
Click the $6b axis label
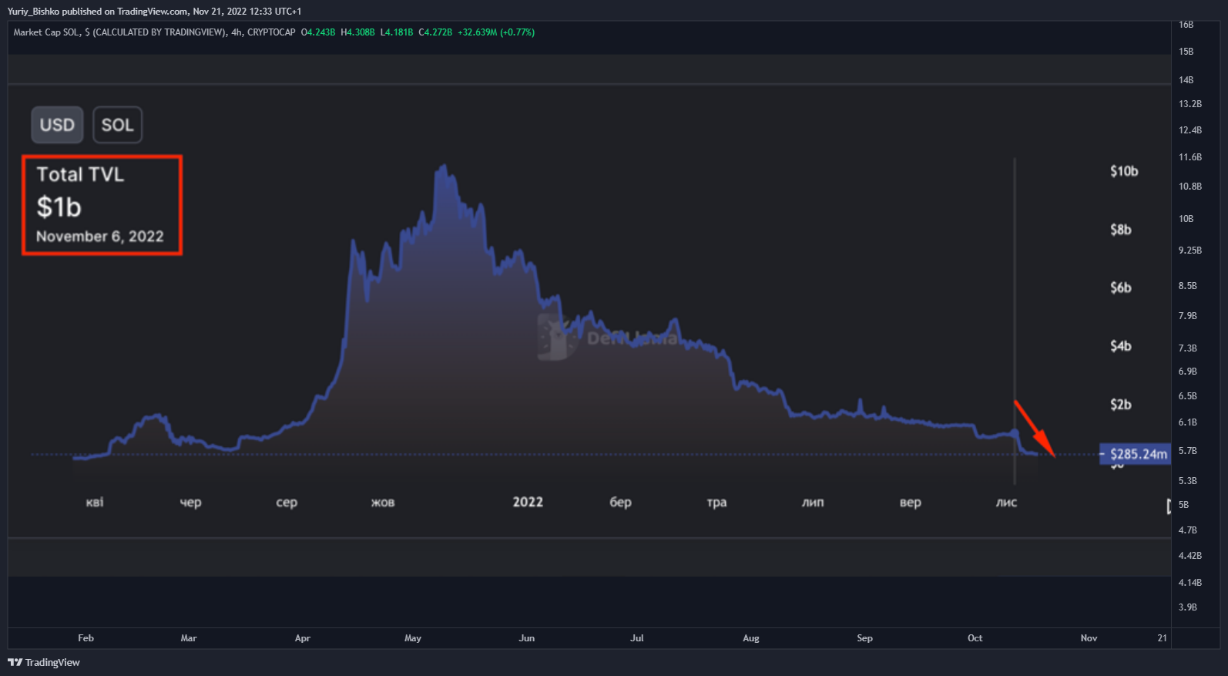(x=1121, y=288)
